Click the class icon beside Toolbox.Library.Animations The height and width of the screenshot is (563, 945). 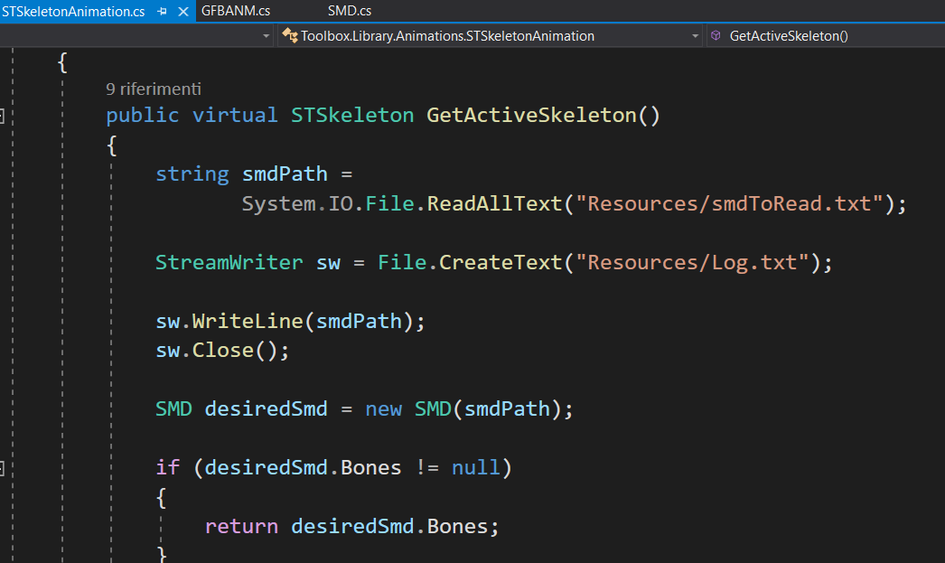click(x=290, y=35)
